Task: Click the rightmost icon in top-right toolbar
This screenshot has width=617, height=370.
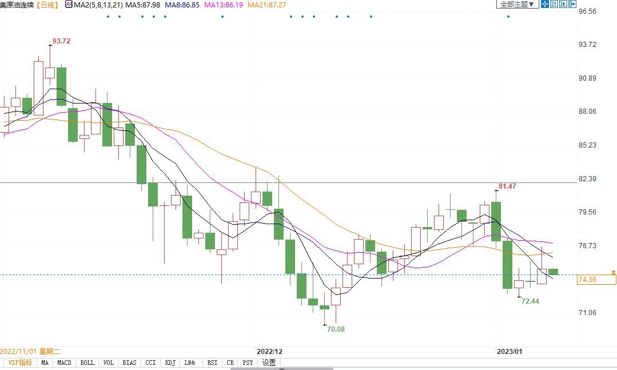Action: coord(572,4)
